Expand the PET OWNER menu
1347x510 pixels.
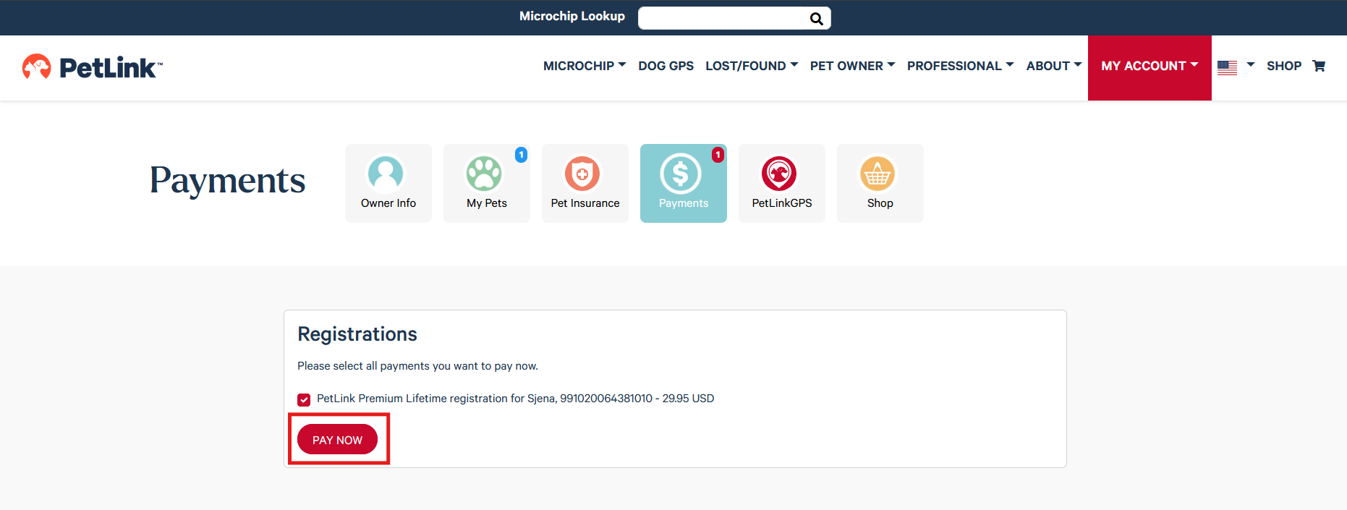click(x=852, y=66)
